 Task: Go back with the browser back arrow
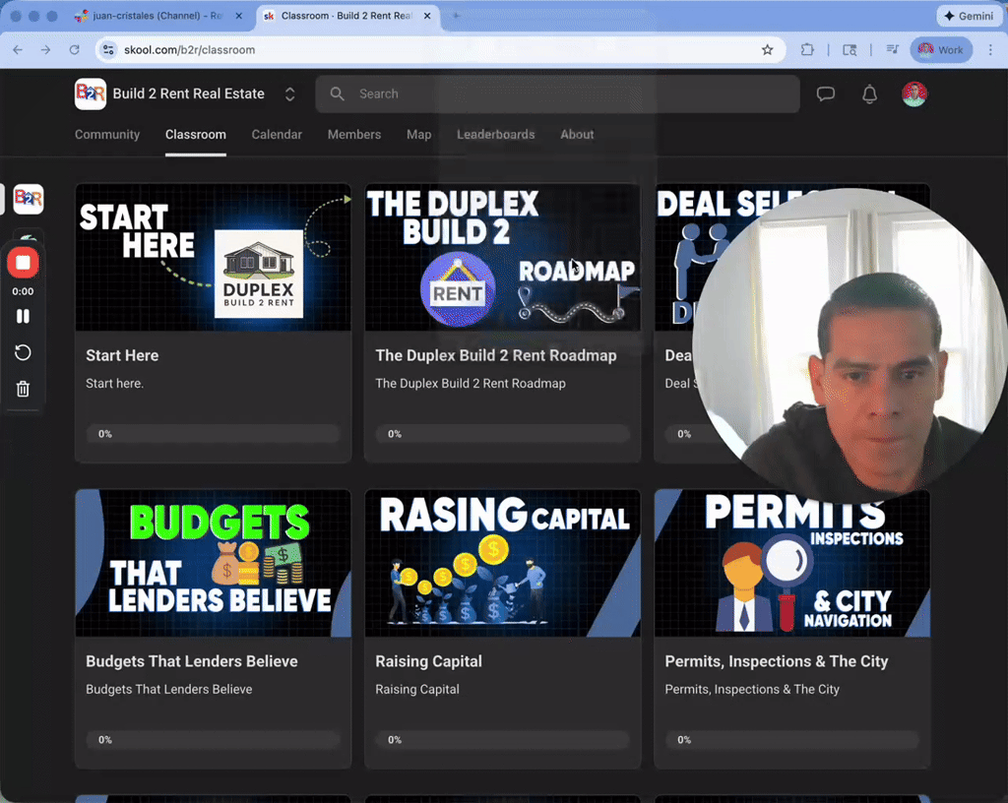point(18,50)
